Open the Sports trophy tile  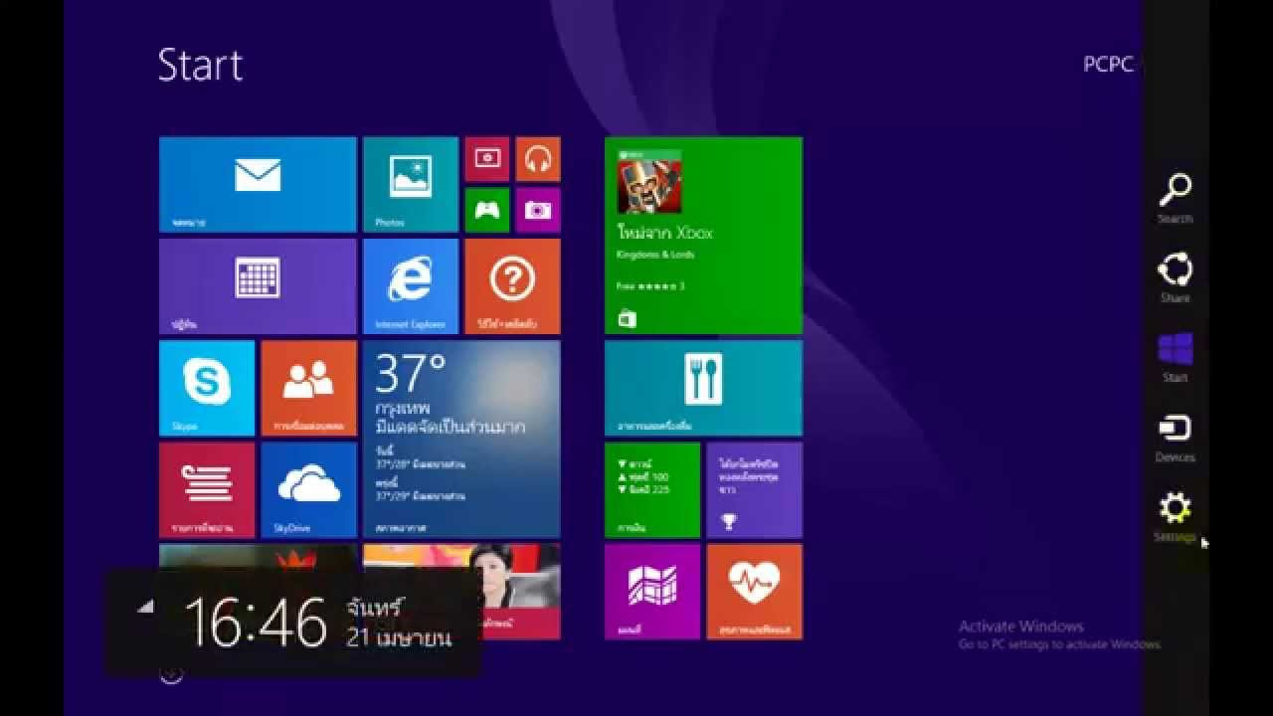755,490
